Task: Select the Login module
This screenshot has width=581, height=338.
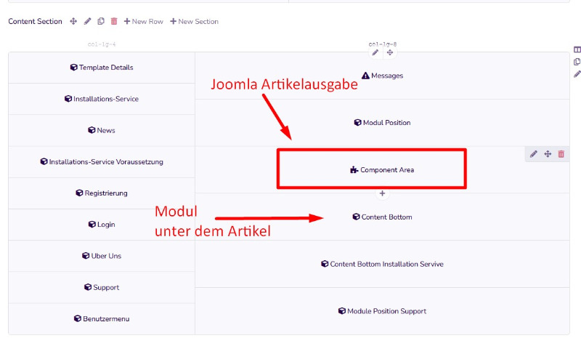Action: pyautogui.click(x=102, y=225)
